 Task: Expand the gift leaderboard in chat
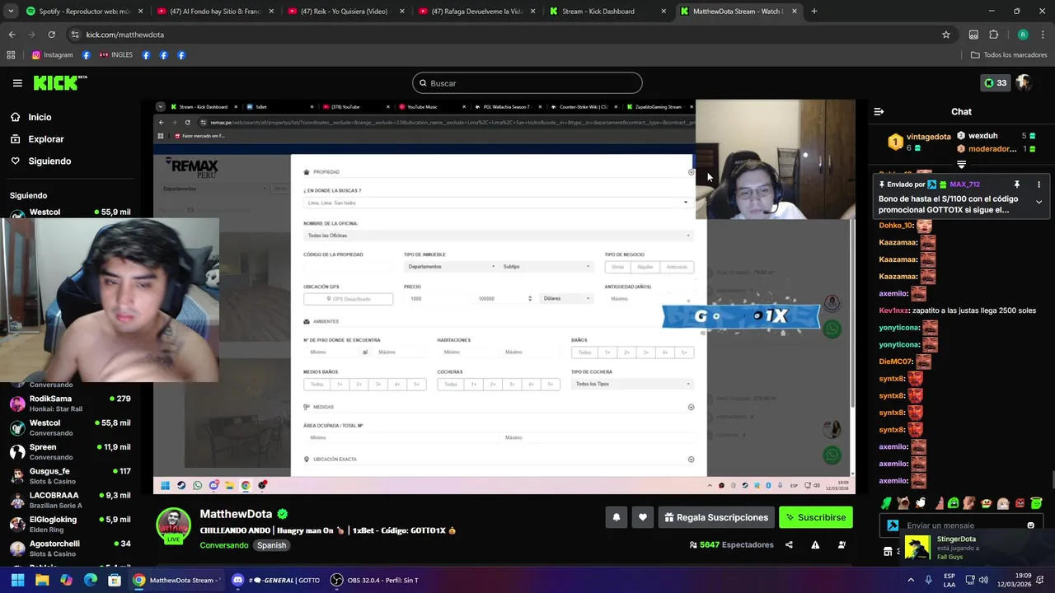(961, 165)
